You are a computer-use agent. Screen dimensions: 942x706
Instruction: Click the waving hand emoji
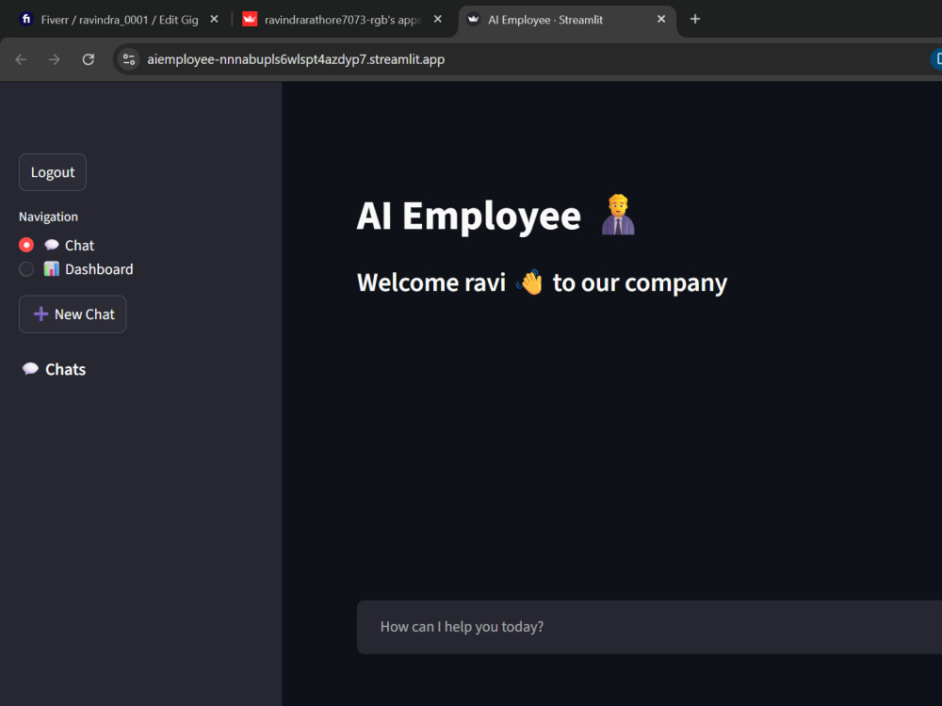tap(529, 282)
